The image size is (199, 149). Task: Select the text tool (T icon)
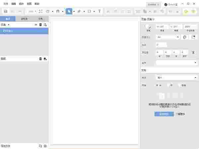(x=99, y=11)
